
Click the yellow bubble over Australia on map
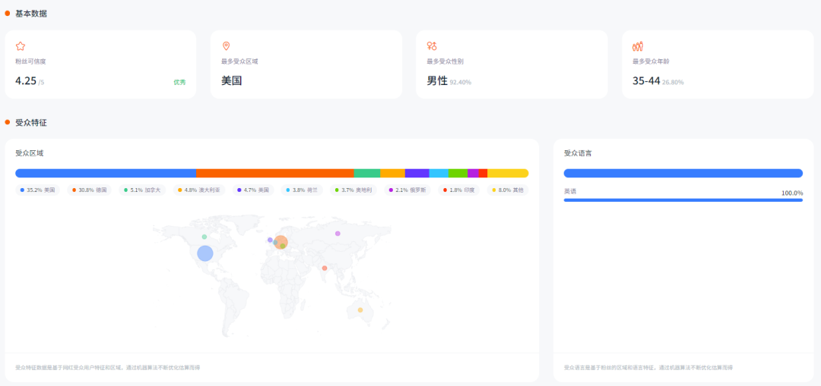[360, 310]
